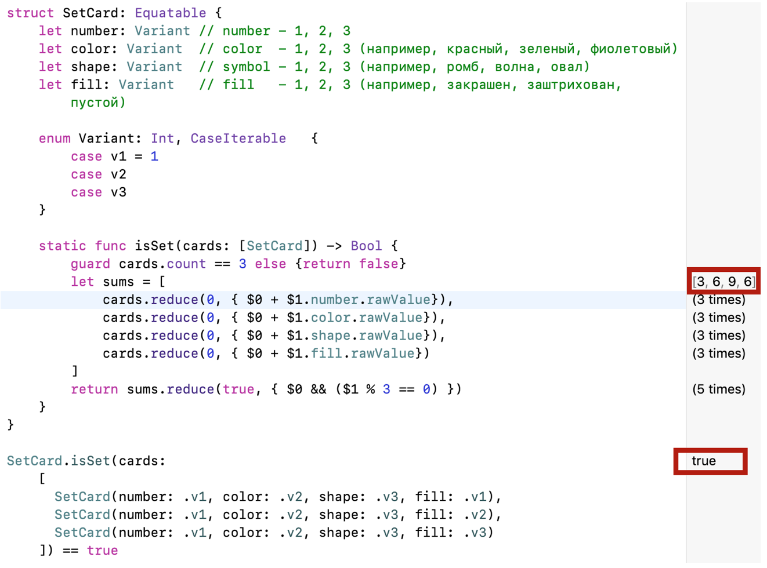Click the comment mentioning "ромб, волна, овал"
Screen dimensions: 767x568
(395, 67)
